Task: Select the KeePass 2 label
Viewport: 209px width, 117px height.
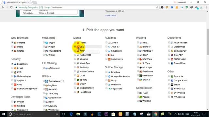Action: click(179, 89)
